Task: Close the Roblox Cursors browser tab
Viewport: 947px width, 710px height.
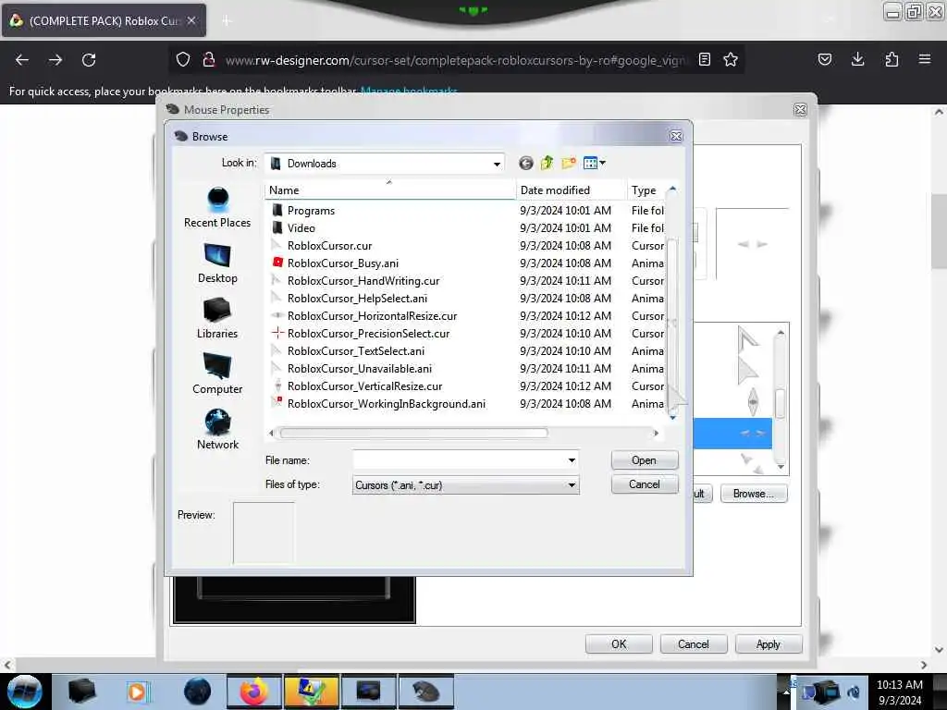Action: pos(191,20)
